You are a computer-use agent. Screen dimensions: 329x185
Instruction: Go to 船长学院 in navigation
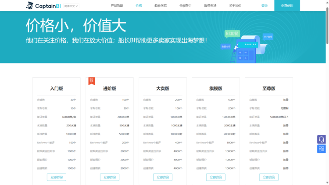coord(161,6)
